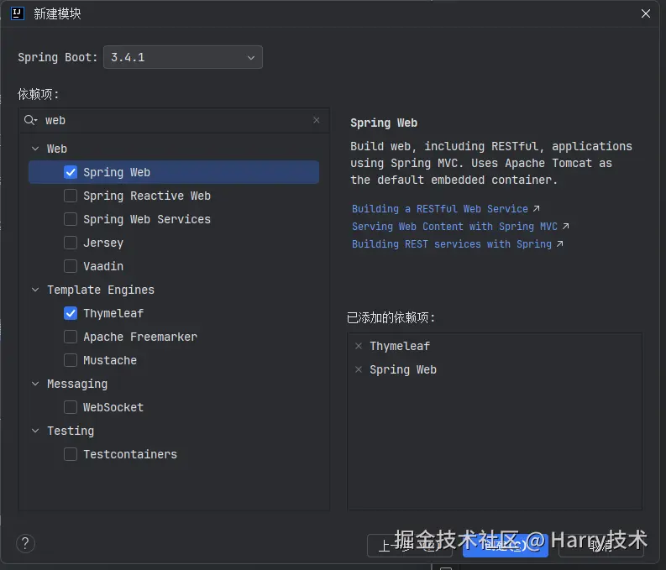Enable the WebSocket dependency
The width and height of the screenshot is (666, 570).
(71, 407)
